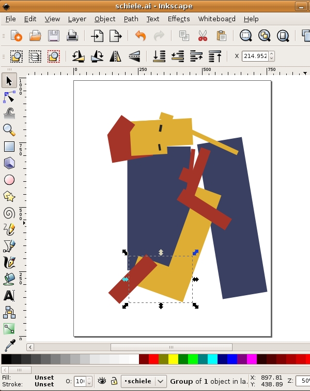Select the Node edit tool
The image size is (310, 391).
coord(9,97)
